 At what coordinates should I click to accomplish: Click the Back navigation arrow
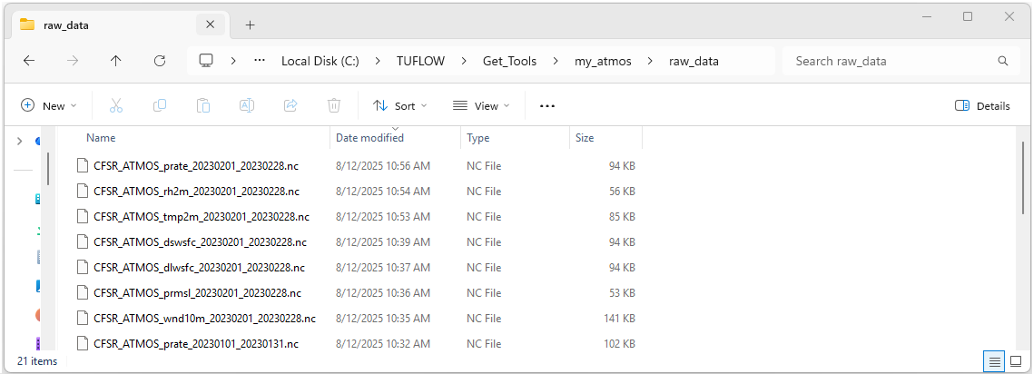point(29,61)
